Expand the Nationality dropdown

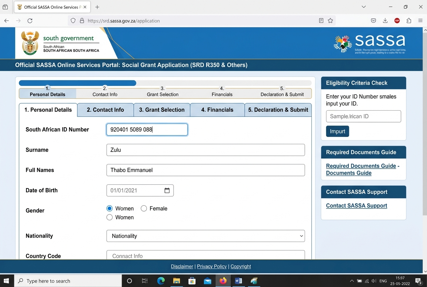[x=205, y=236]
